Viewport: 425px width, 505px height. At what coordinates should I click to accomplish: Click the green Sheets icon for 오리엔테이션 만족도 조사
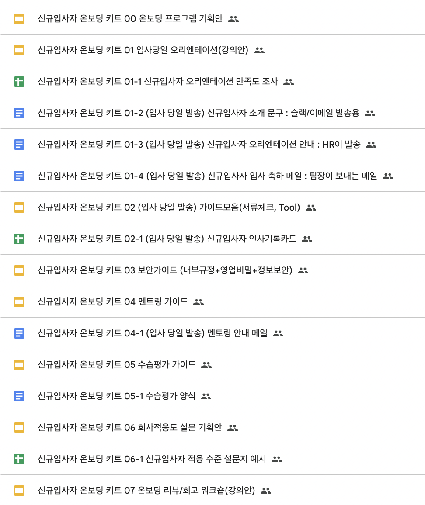(19, 81)
